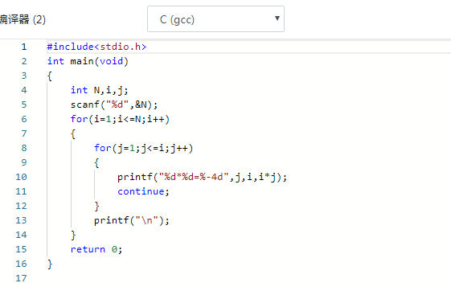Image resolution: width=451 pixels, height=291 pixels.
Task: Click line number 14 in gutter
Action: point(21,235)
